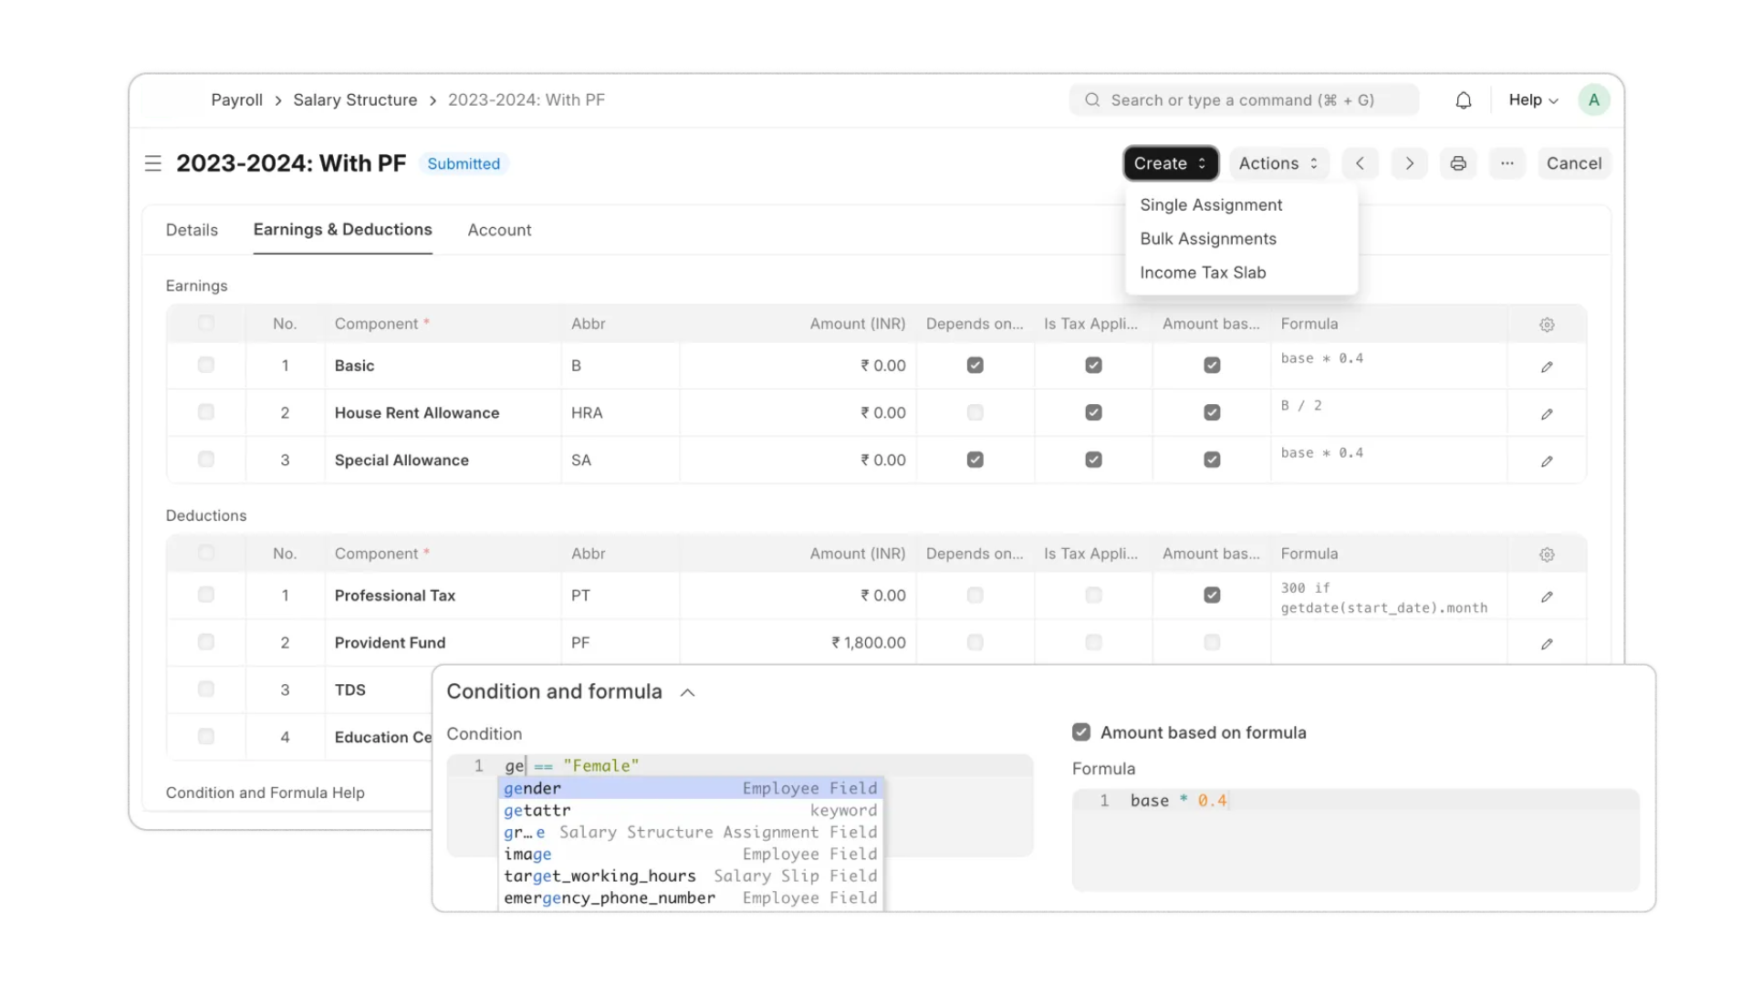1752x985 pixels.
Task: Toggle HRA Amount based on formula
Action: [x=1212, y=412]
